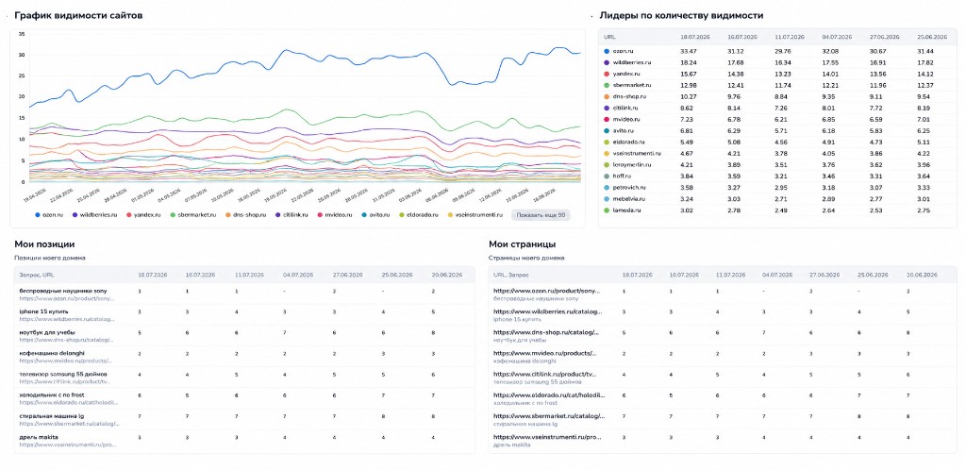Open eldorado.ru entry in leaders table
Screen dimensions: 966x470
(628, 143)
